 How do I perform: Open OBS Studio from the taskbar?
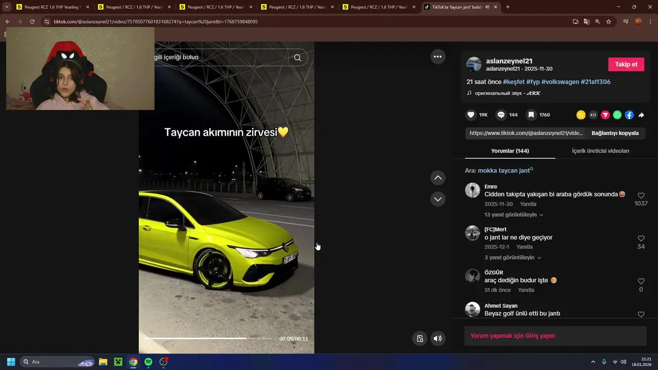[163, 362]
